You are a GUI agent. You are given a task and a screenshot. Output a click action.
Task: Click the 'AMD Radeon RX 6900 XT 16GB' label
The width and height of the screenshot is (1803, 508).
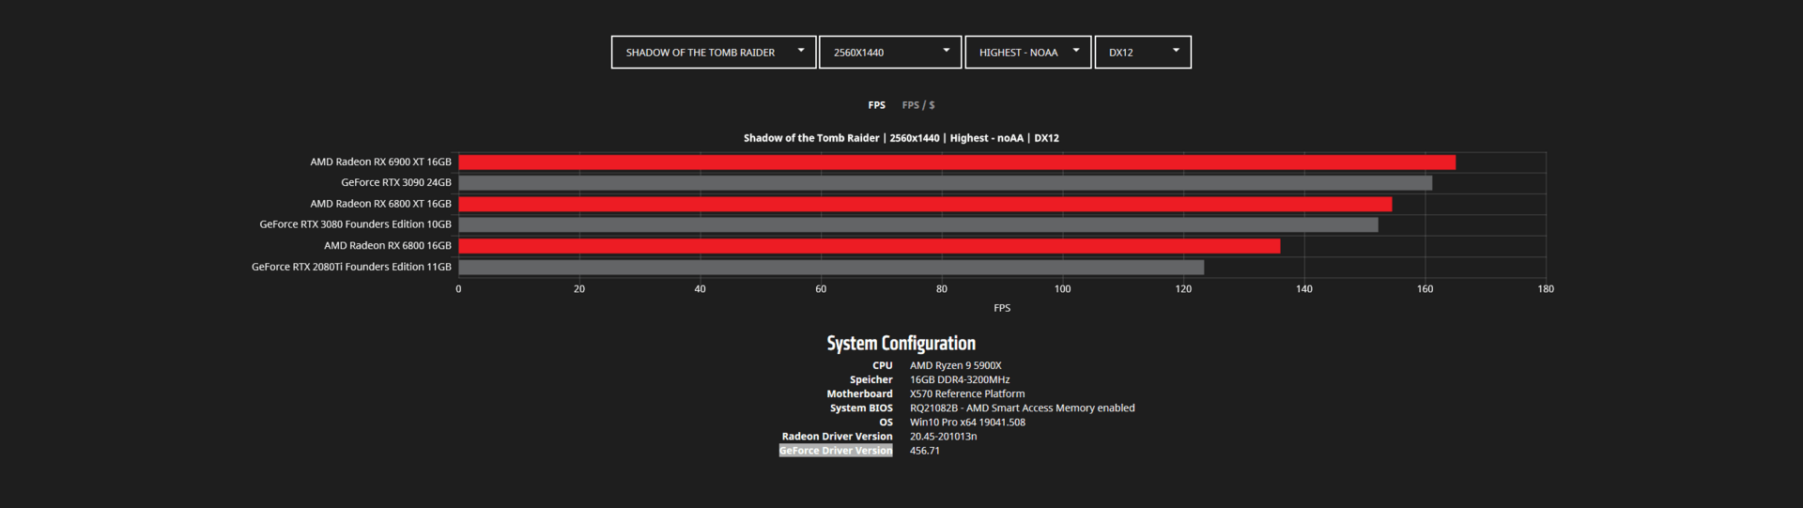coord(380,162)
